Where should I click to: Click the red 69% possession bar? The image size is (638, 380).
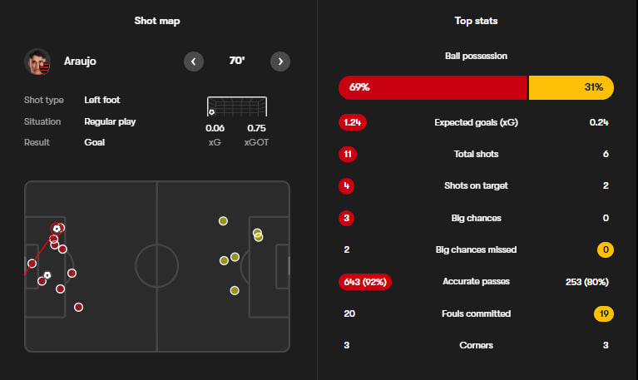(x=433, y=87)
